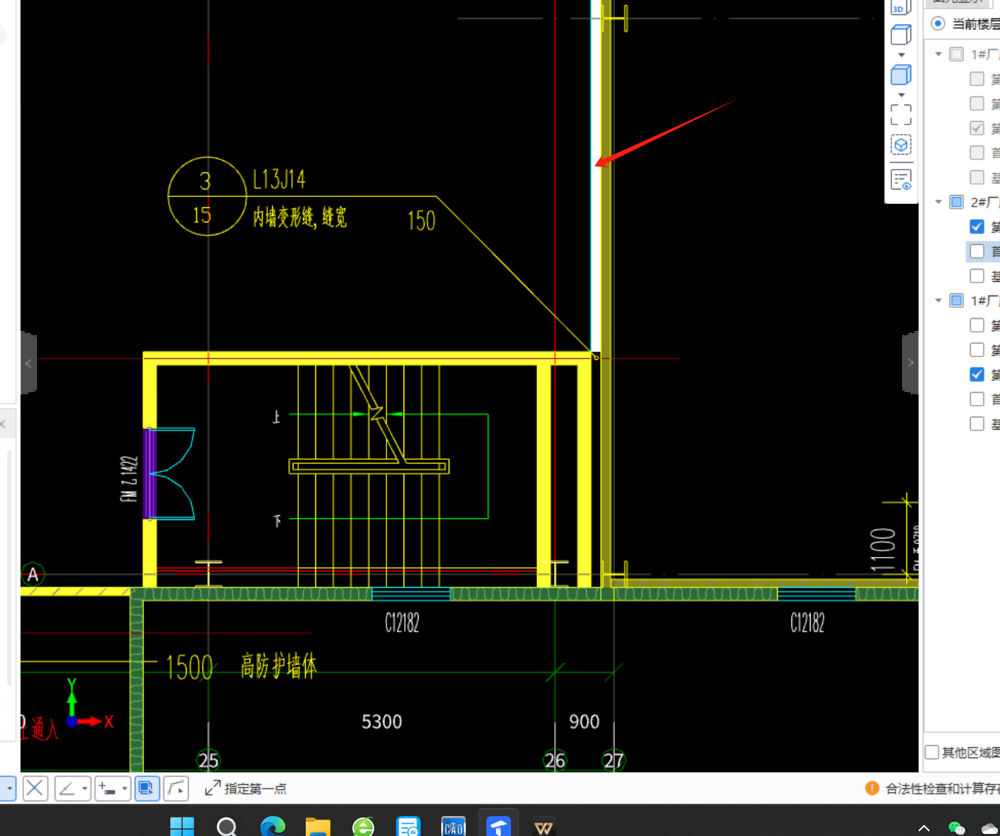Collapse the greyed-out 1#厂 tree group
This screenshot has height=836, width=1000.
tap(938, 54)
